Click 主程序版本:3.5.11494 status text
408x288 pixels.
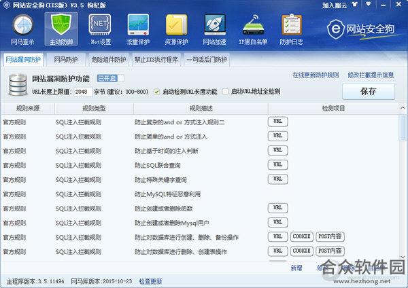click(x=35, y=281)
